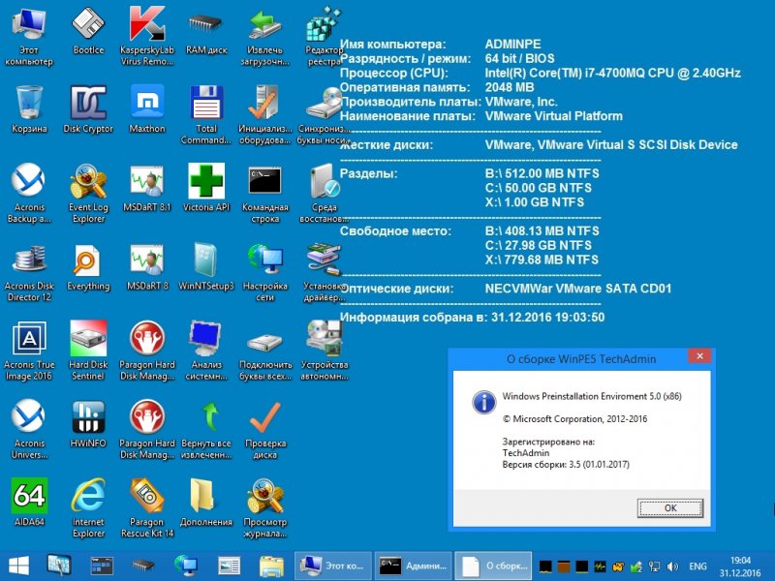Open HWiNFO desktop icon
Viewport: 775px width, 581px height.
88,424
